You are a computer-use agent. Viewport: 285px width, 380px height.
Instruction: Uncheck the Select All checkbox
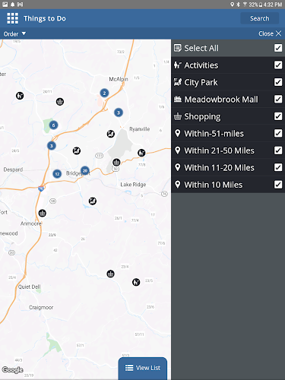tap(278, 48)
